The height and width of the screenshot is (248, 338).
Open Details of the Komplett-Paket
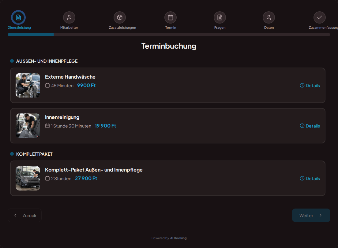point(310,179)
